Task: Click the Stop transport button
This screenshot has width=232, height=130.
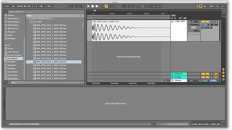Action: (x=93, y=6)
